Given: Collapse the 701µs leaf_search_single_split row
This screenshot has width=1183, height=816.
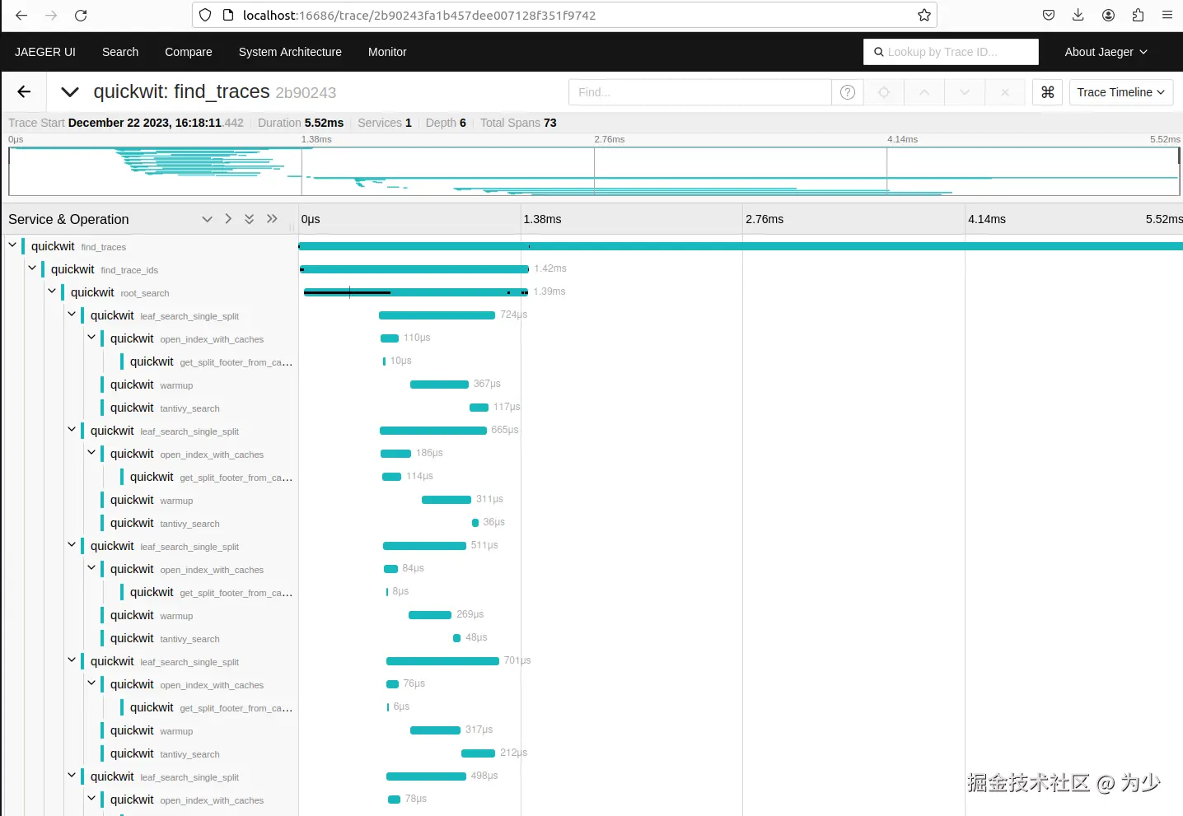Looking at the screenshot, I should (72, 660).
